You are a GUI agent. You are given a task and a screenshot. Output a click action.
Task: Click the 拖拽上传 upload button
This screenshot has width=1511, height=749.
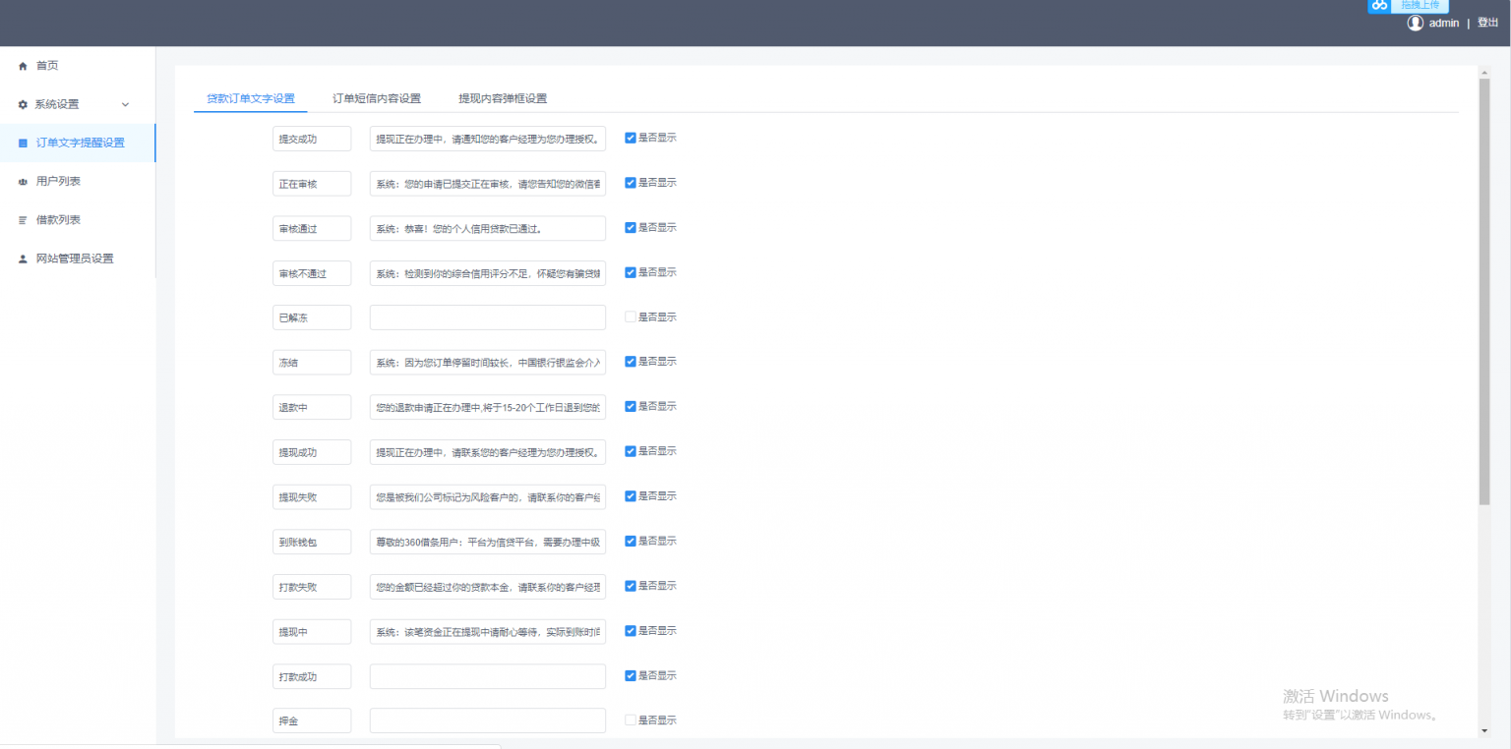pos(1420,5)
